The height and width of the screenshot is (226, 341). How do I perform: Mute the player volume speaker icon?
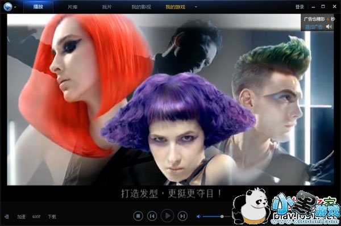pyautogui.click(x=198, y=216)
